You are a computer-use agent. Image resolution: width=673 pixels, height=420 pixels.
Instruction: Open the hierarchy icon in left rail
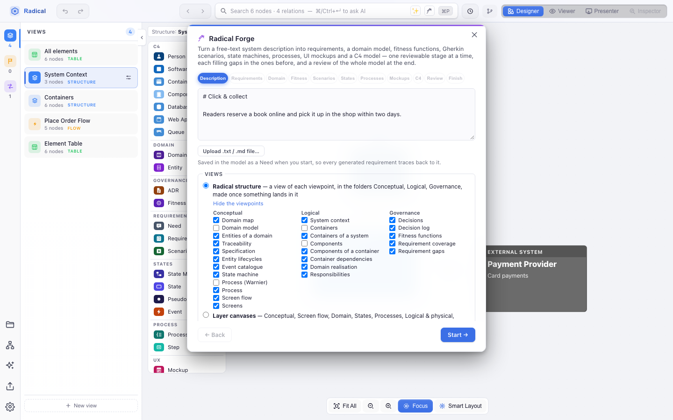[x=10, y=345]
